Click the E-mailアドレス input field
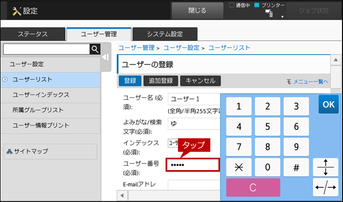This screenshot has width=343, height=202. click(194, 185)
